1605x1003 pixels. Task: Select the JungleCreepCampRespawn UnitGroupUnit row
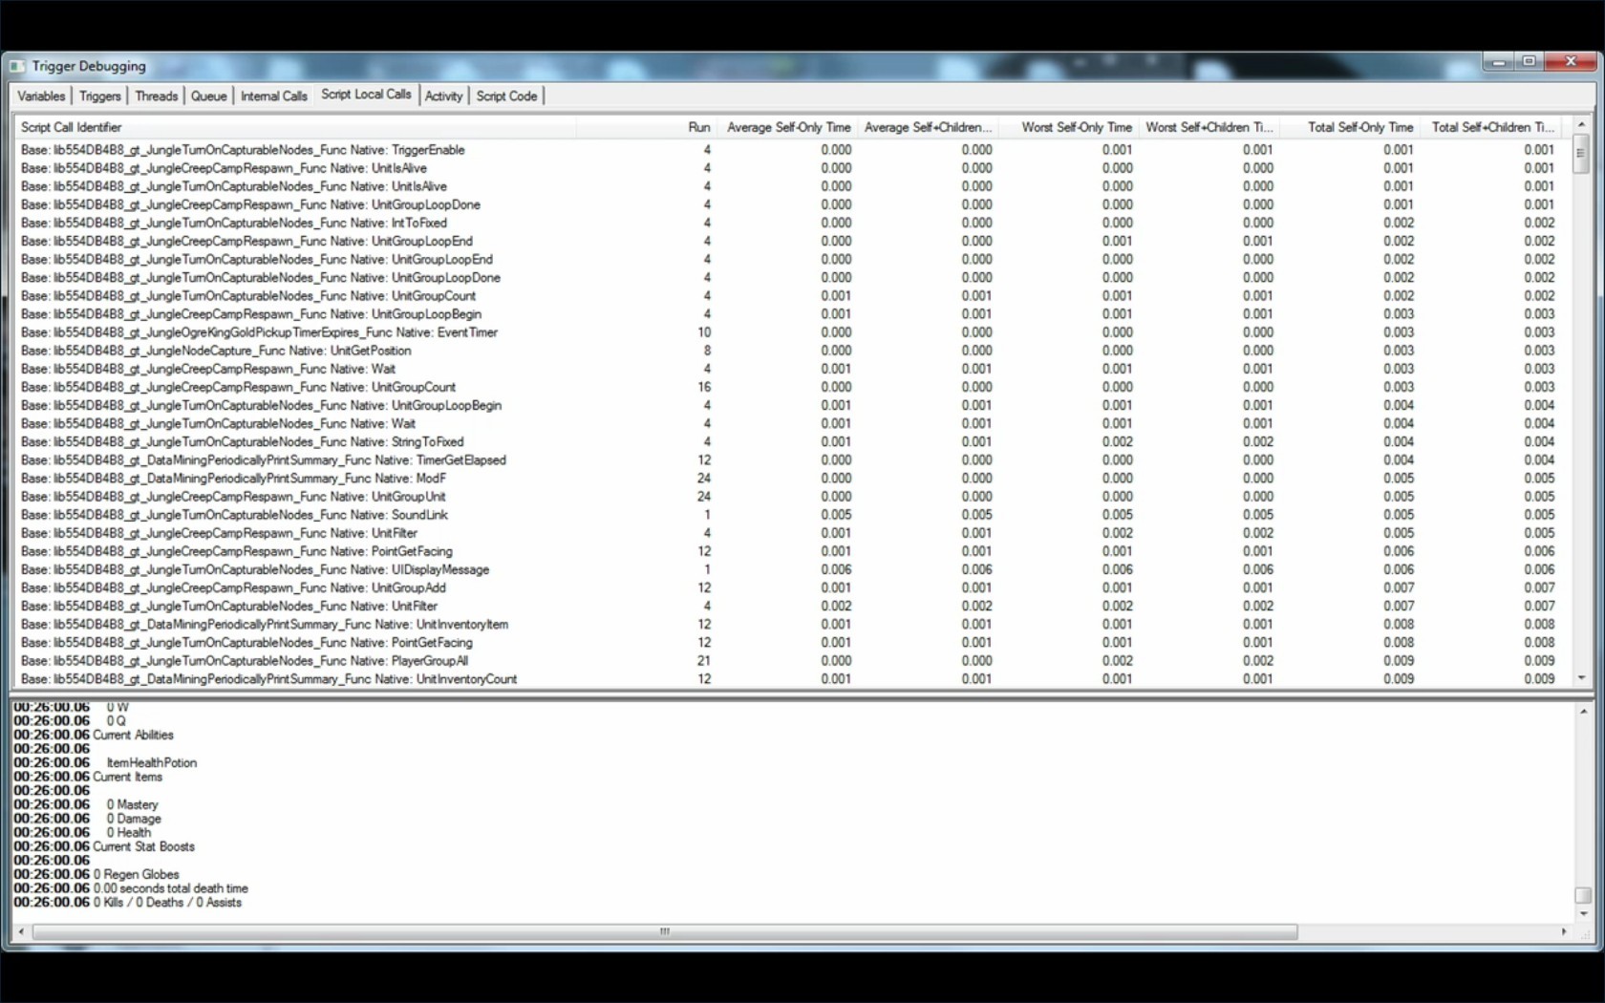[x=789, y=497]
